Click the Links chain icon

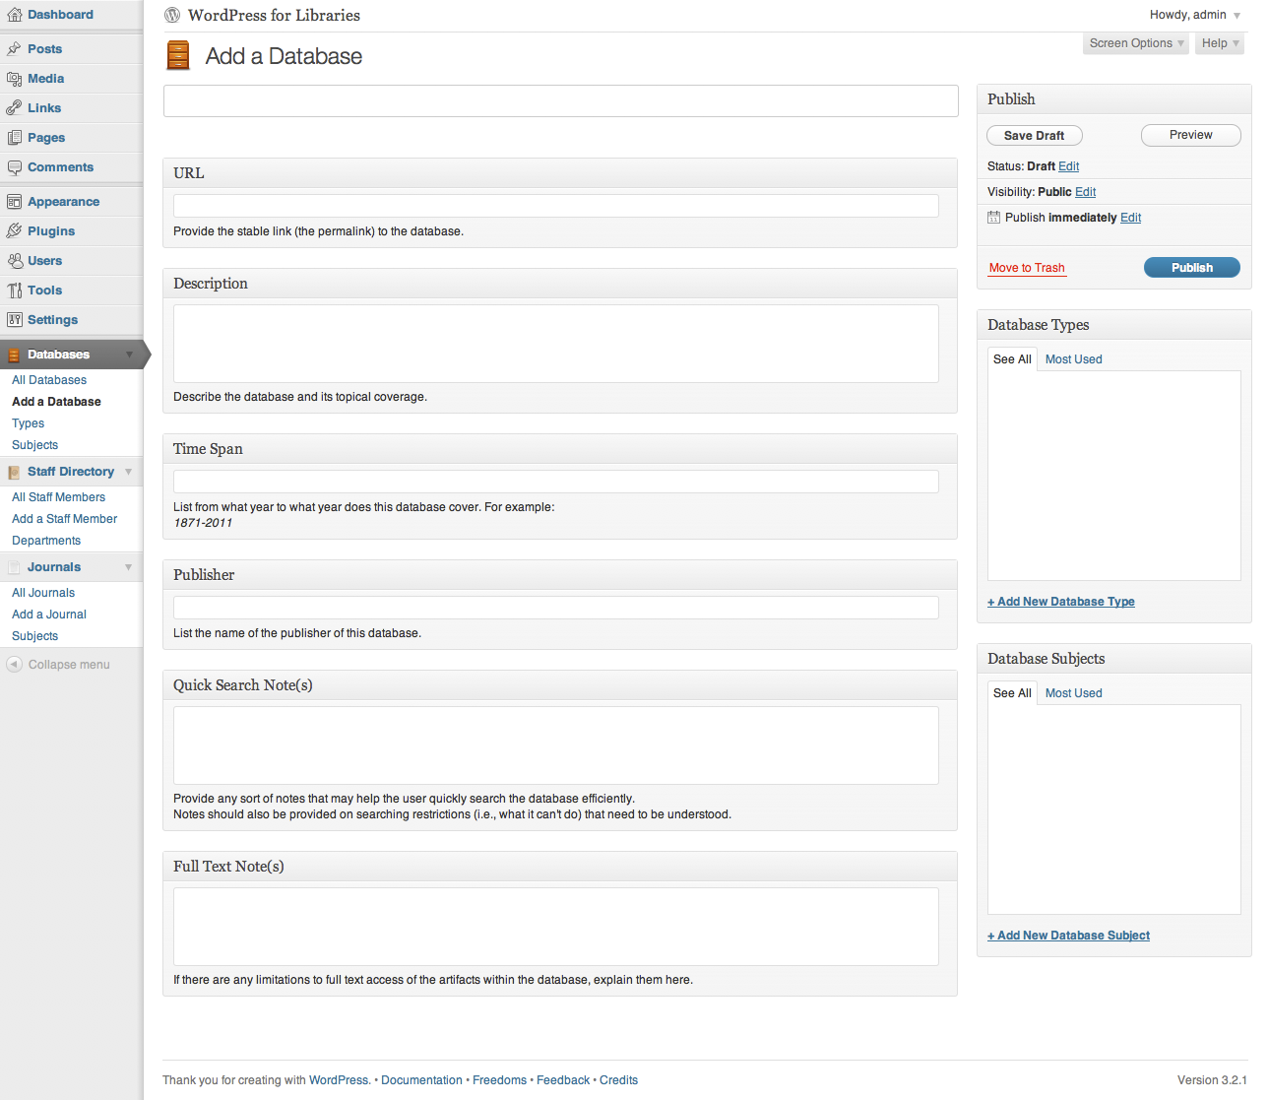click(14, 108)
